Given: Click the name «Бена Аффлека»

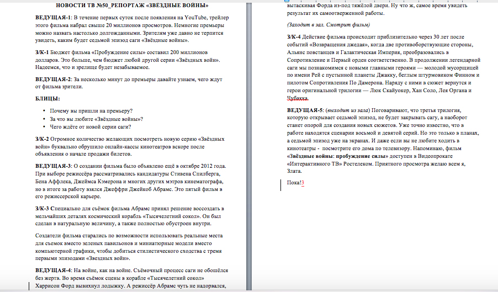Looking at the screenshot, I should 54,182.
